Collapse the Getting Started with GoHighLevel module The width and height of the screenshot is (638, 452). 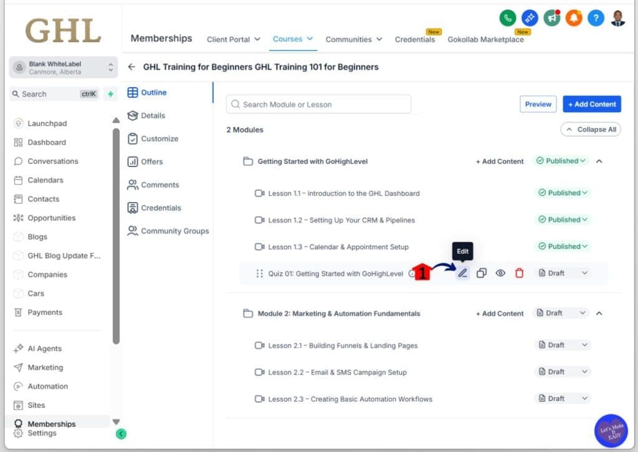click(x=599, y=161)
